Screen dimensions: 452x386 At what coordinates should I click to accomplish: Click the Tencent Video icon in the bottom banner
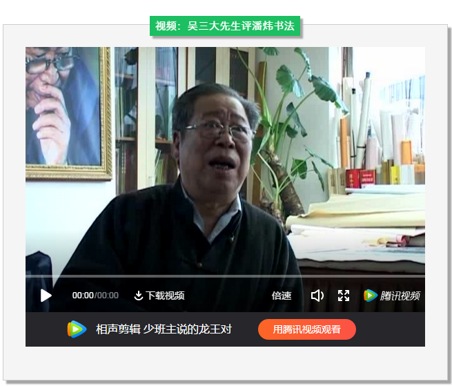[77, 329]
